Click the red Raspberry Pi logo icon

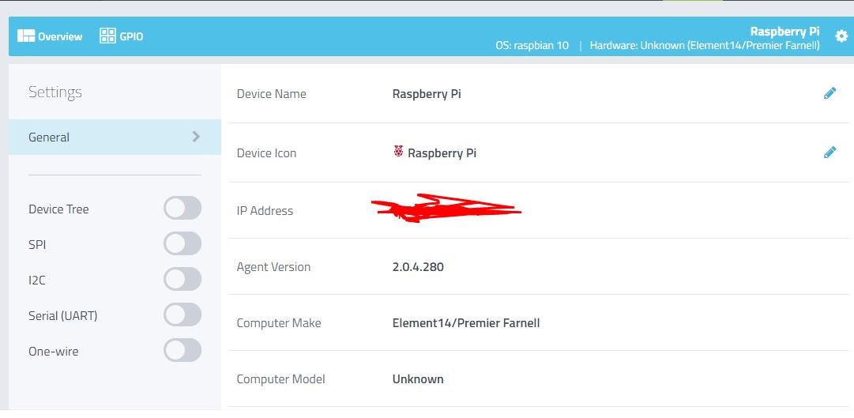click(398, 152)
